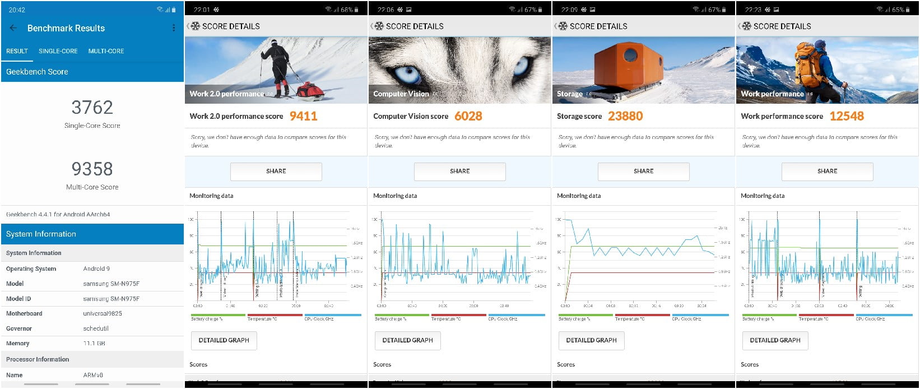Screen dimensions: 920x389
Task: Tap the husky eyes Computer Vision banner image
Action: 459,64
